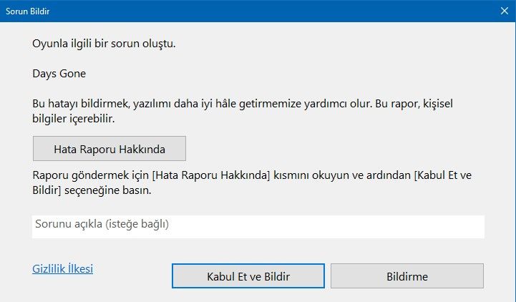Focus the Sorunu açıkla description field

258,226
